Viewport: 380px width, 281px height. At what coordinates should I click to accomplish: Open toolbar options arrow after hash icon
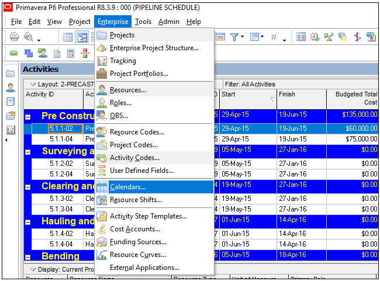(x=284, y=40)
